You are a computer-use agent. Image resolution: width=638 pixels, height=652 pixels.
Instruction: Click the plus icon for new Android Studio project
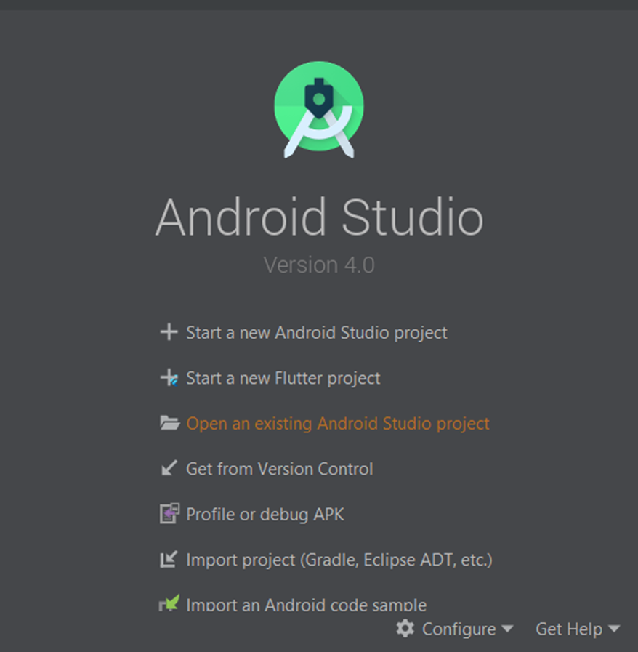[169, 332]
